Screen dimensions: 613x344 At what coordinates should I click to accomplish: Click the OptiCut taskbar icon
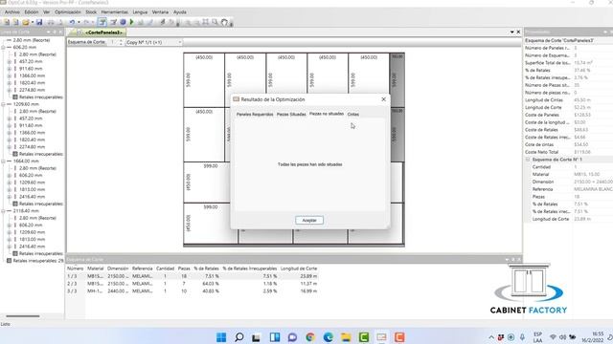(x=381, y=337)
